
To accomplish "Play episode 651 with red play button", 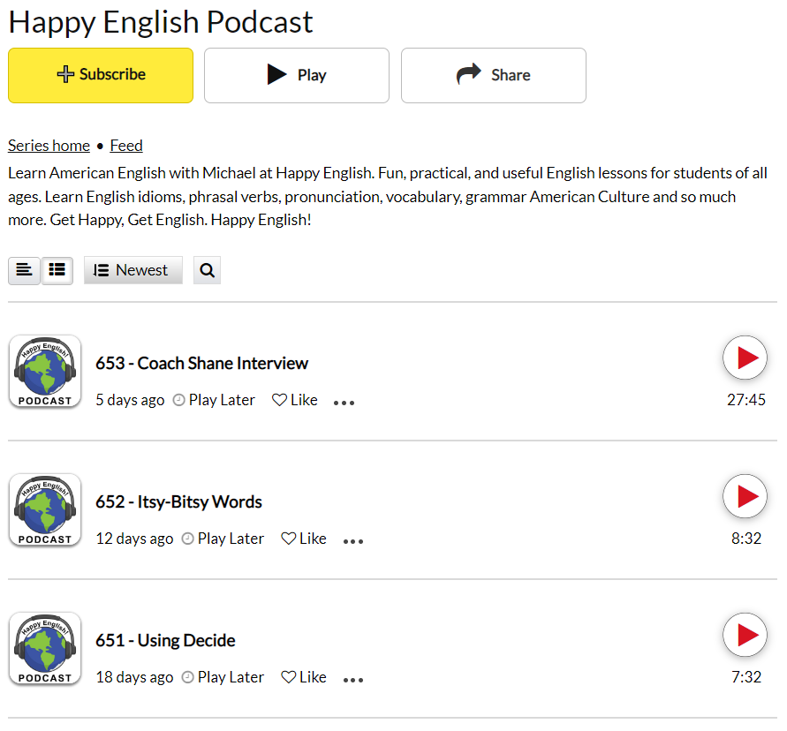I will (745, 635).
